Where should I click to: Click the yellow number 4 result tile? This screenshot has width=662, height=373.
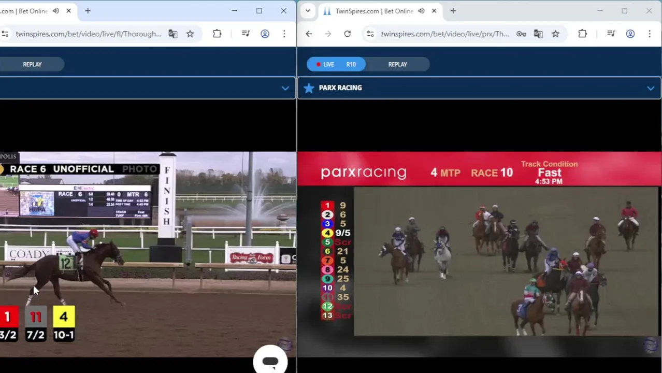(x=64, y=317)
